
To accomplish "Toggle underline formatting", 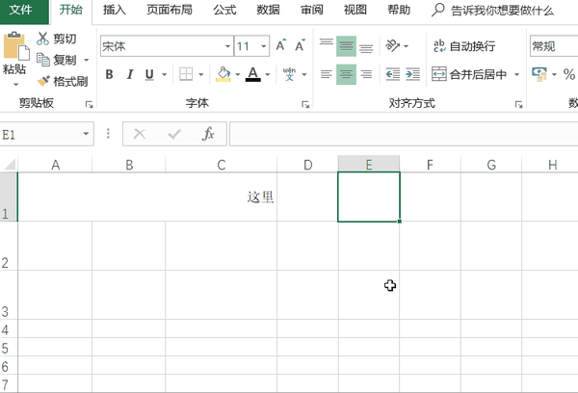I will (149, 74).
